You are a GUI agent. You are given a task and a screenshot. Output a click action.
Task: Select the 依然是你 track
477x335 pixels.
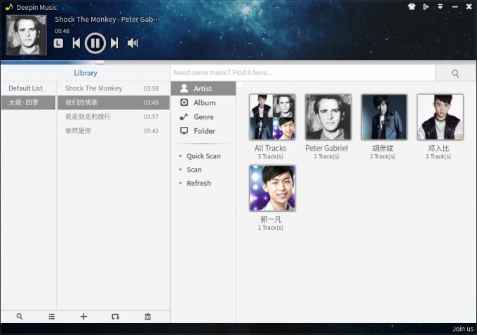(x=113, y=131)
